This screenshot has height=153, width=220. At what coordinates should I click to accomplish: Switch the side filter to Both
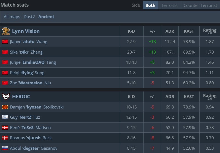(x=150, y=5)
